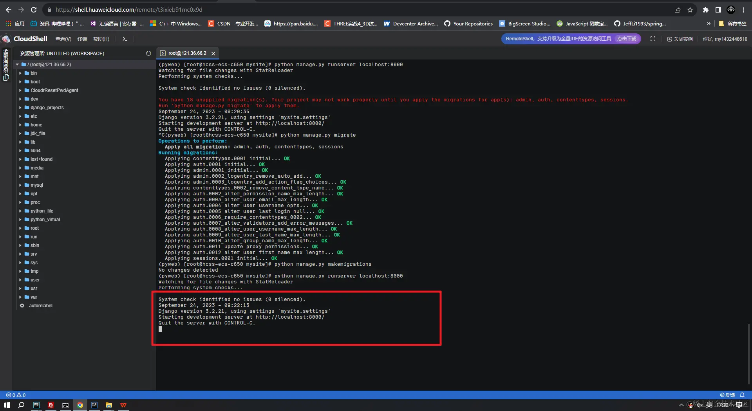The height and width of the screenshot is (411, 752).
Task: Bookmark this page with the star icon
Action: 690,10
